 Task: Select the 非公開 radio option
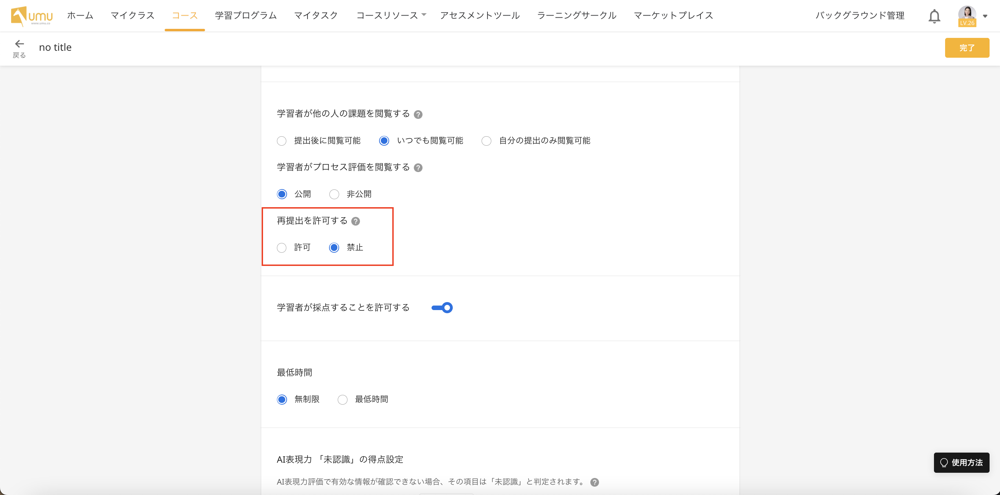click(334, 194)
